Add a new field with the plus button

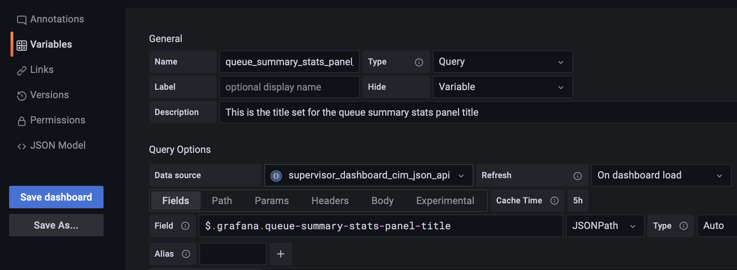coord(281,254)
